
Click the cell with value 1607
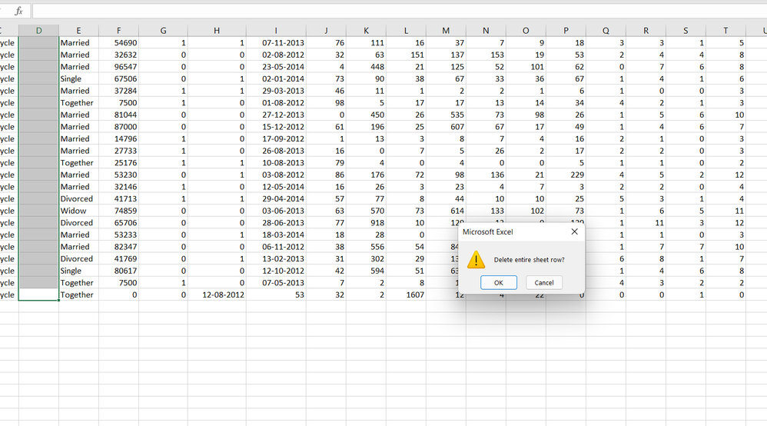pos(406,295)
